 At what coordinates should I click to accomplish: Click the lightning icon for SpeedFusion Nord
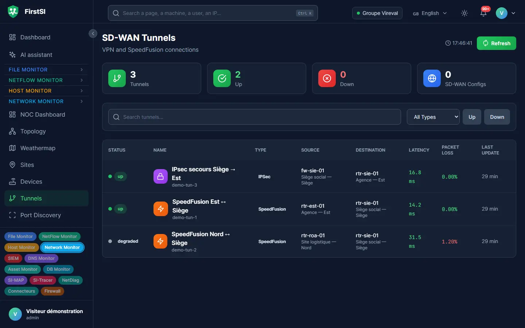(160, 241)
